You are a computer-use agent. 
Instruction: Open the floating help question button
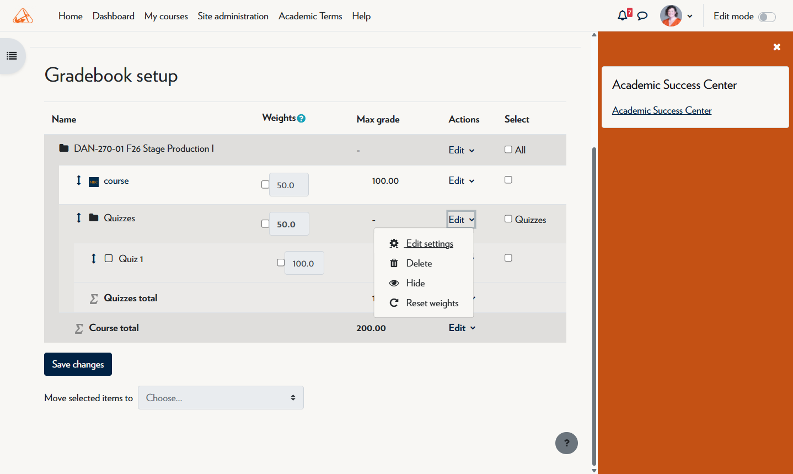566,443
